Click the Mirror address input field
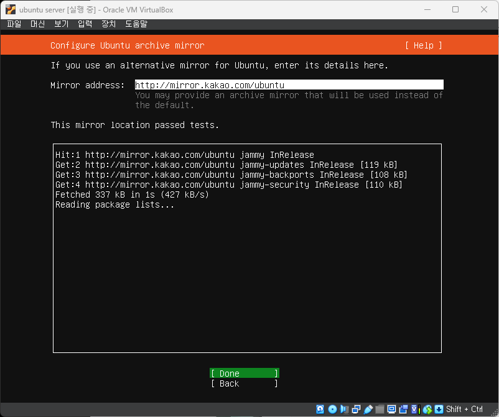Screen dimensions: 499x417 click(289, 85)
